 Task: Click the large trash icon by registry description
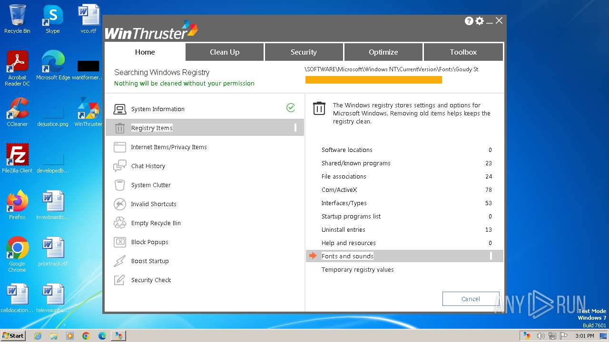click(319, 108)
